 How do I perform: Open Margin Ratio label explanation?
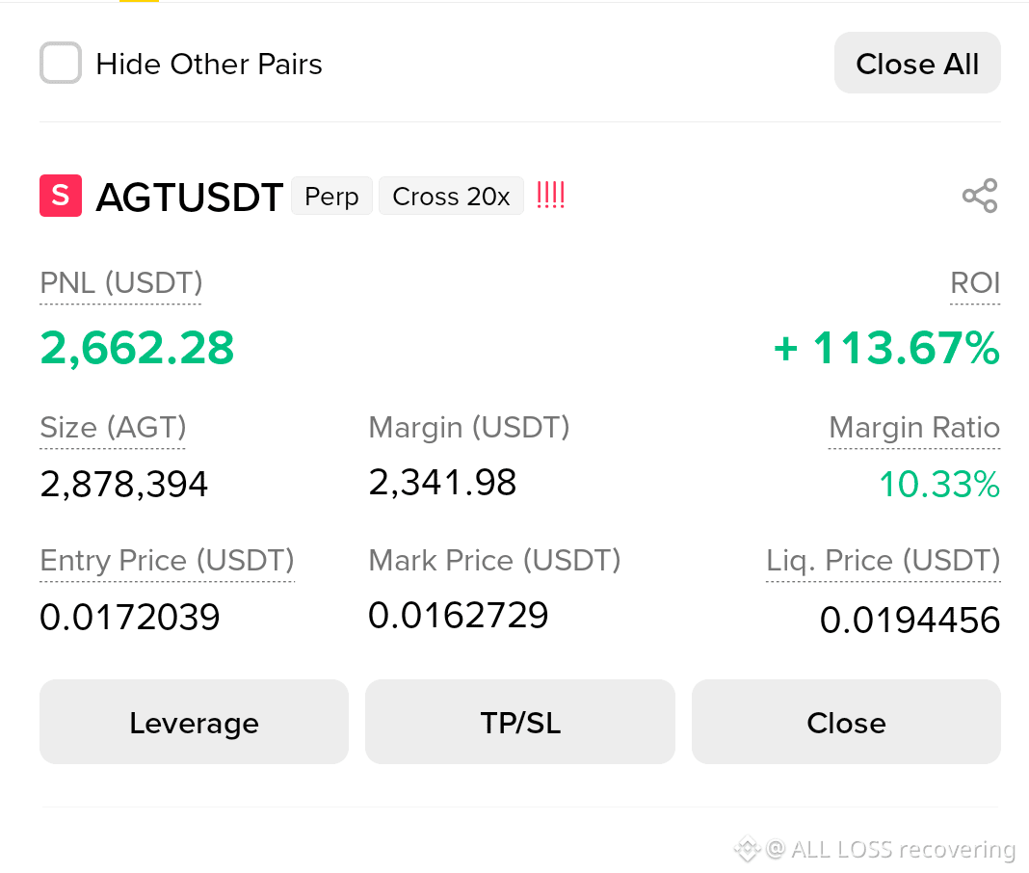pos(914,428)
